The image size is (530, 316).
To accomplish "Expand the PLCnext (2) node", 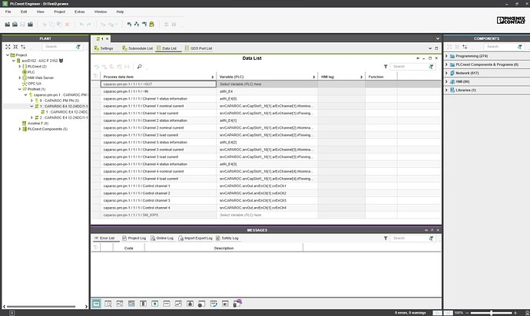I will pos(20,67).
